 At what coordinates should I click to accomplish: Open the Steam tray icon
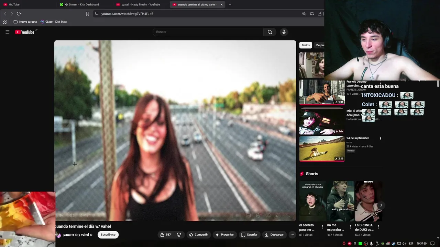393,244
